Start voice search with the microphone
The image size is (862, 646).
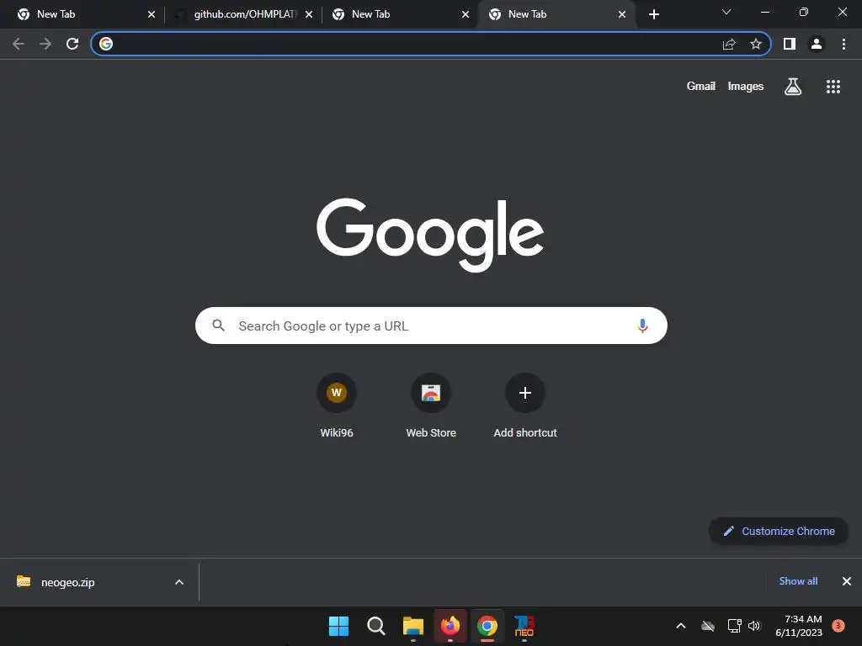[x=642, y=326]
